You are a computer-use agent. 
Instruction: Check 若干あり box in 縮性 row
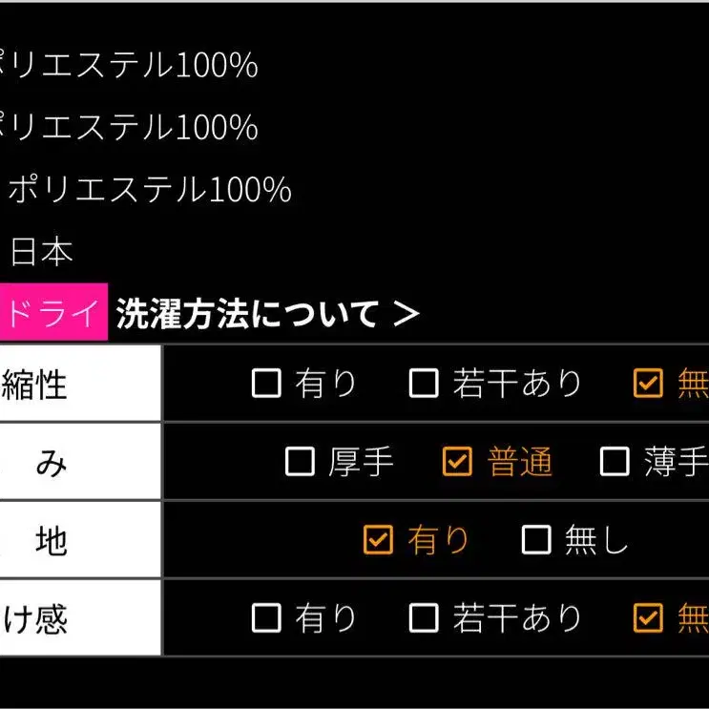click(424, 383)
